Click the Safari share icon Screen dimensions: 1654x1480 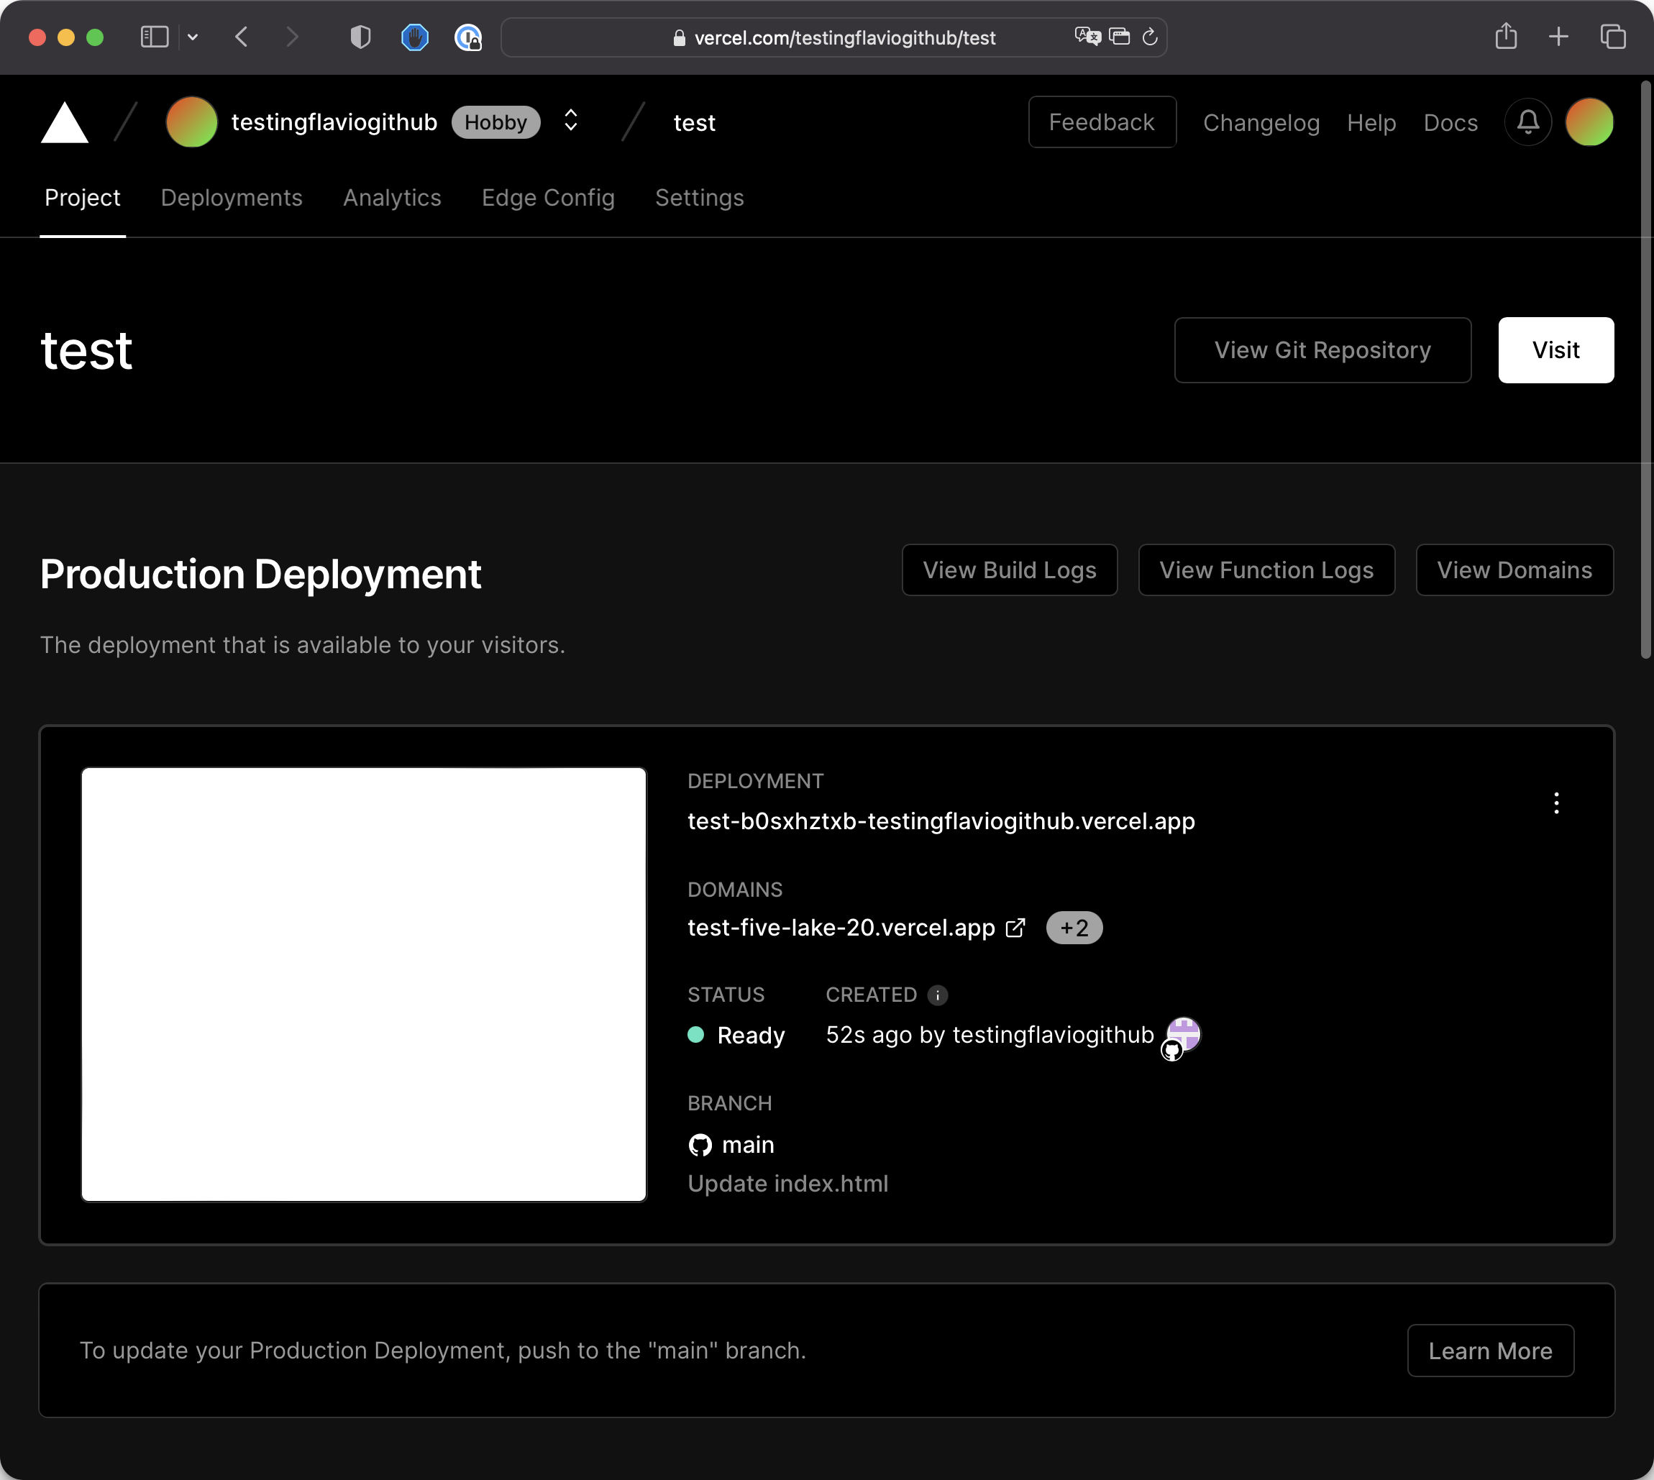pyautogui.click(x=1505, y=37)
